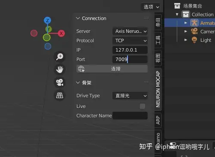Select the Armature object icon in outliner
Viewport: 215px width, 157px height.
194,23
